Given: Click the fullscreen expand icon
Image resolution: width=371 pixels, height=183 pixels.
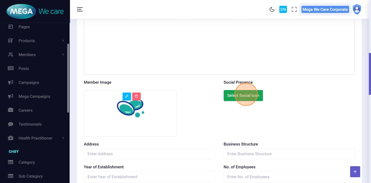Looking at the screenshot, I should (x=294, y=10).
